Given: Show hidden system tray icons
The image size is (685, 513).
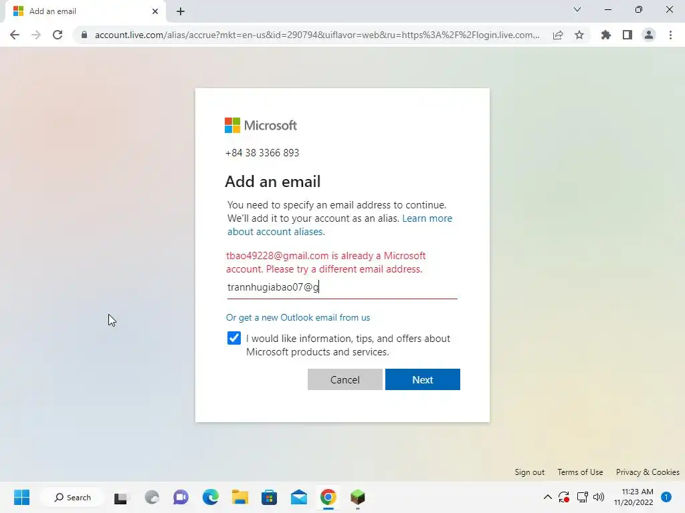Looking at the screenshot, I should (547, 497).
